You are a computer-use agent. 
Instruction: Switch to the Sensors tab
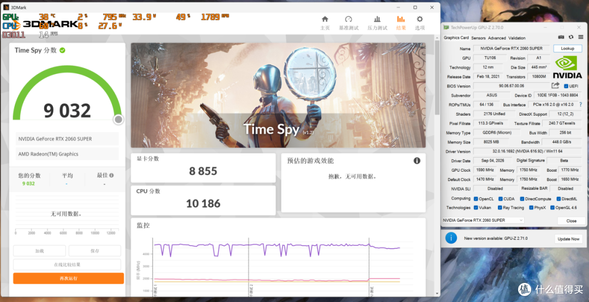click(x=478, y=38)
